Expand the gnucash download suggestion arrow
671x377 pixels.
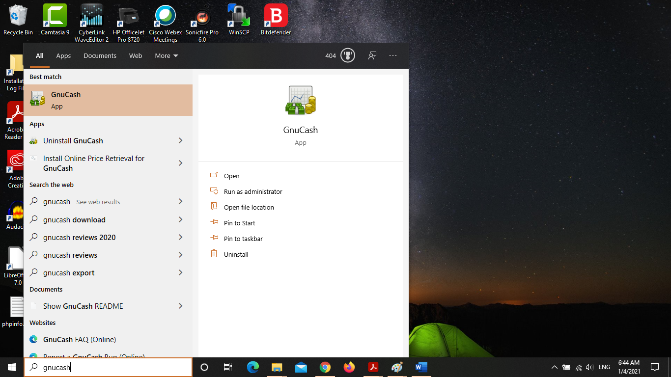(x=180, y=220)
